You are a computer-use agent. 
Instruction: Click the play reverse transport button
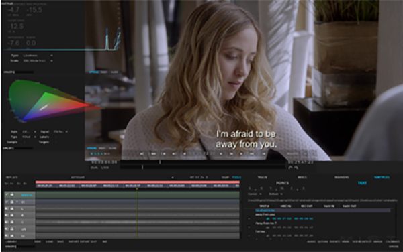click(184, 154)
